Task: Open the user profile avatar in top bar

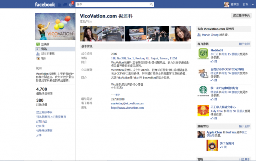Action: pos(227,4)
